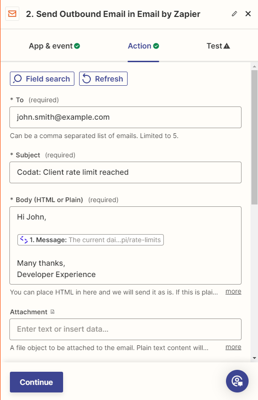This screenshot has height=400, width=258.
Task: Click the warning triangle next to Test
Action: pos(226,46)
